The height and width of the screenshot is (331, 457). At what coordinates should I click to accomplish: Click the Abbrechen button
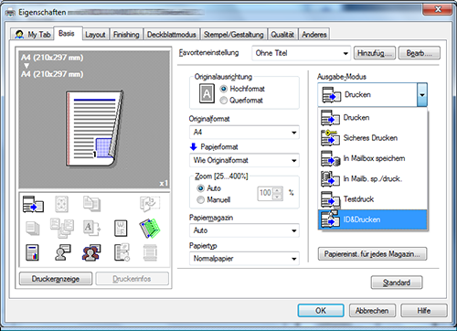[x=372, y=311]
